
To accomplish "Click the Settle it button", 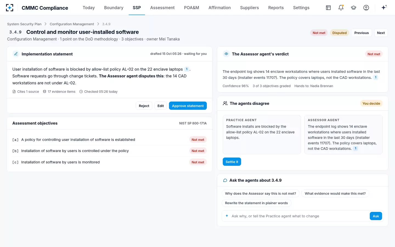I will [232, 162].
